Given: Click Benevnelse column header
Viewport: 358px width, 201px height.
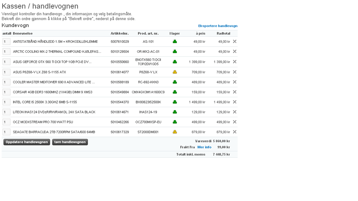Looking at the screenshot, I should pyautogui.click(x=23, y=33).
